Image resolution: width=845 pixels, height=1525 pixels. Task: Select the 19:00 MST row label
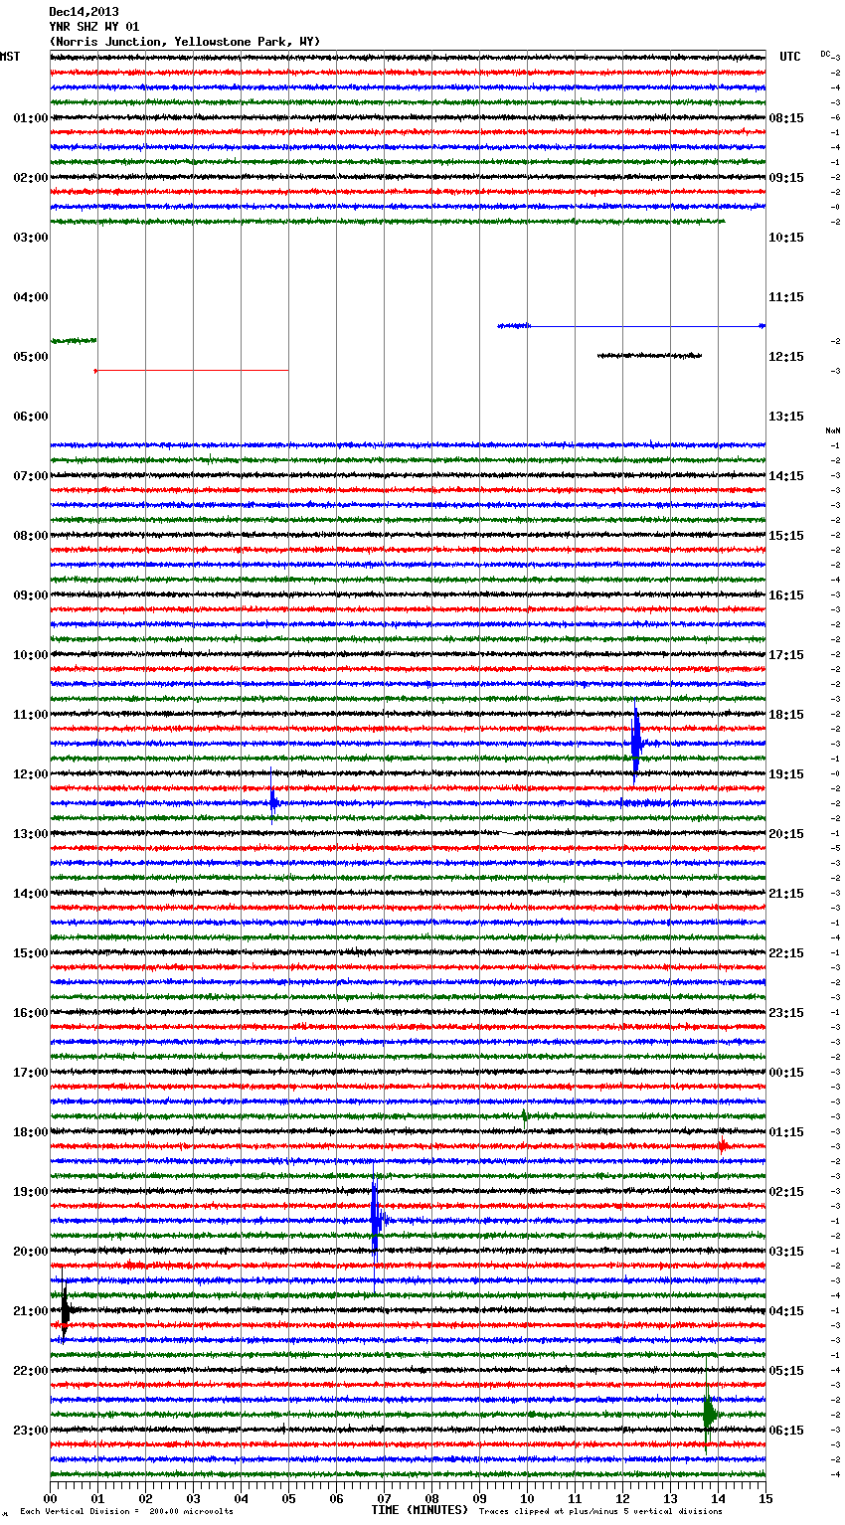(x=30, y=1192)
